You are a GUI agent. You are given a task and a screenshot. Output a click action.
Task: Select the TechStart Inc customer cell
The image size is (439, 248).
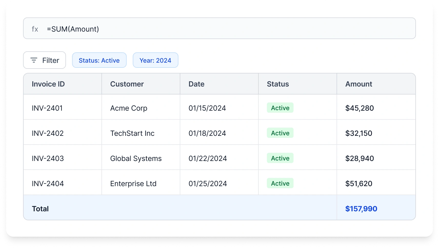(x=141, y=132)
